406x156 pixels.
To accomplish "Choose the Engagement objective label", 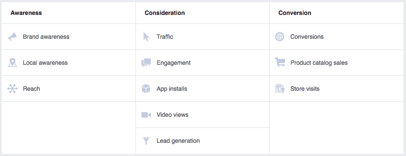I will (x=174, y=63).
